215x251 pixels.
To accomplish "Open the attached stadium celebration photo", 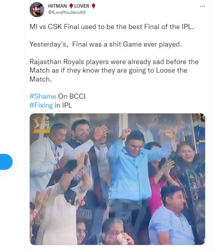I will click(x=117, y=179).
